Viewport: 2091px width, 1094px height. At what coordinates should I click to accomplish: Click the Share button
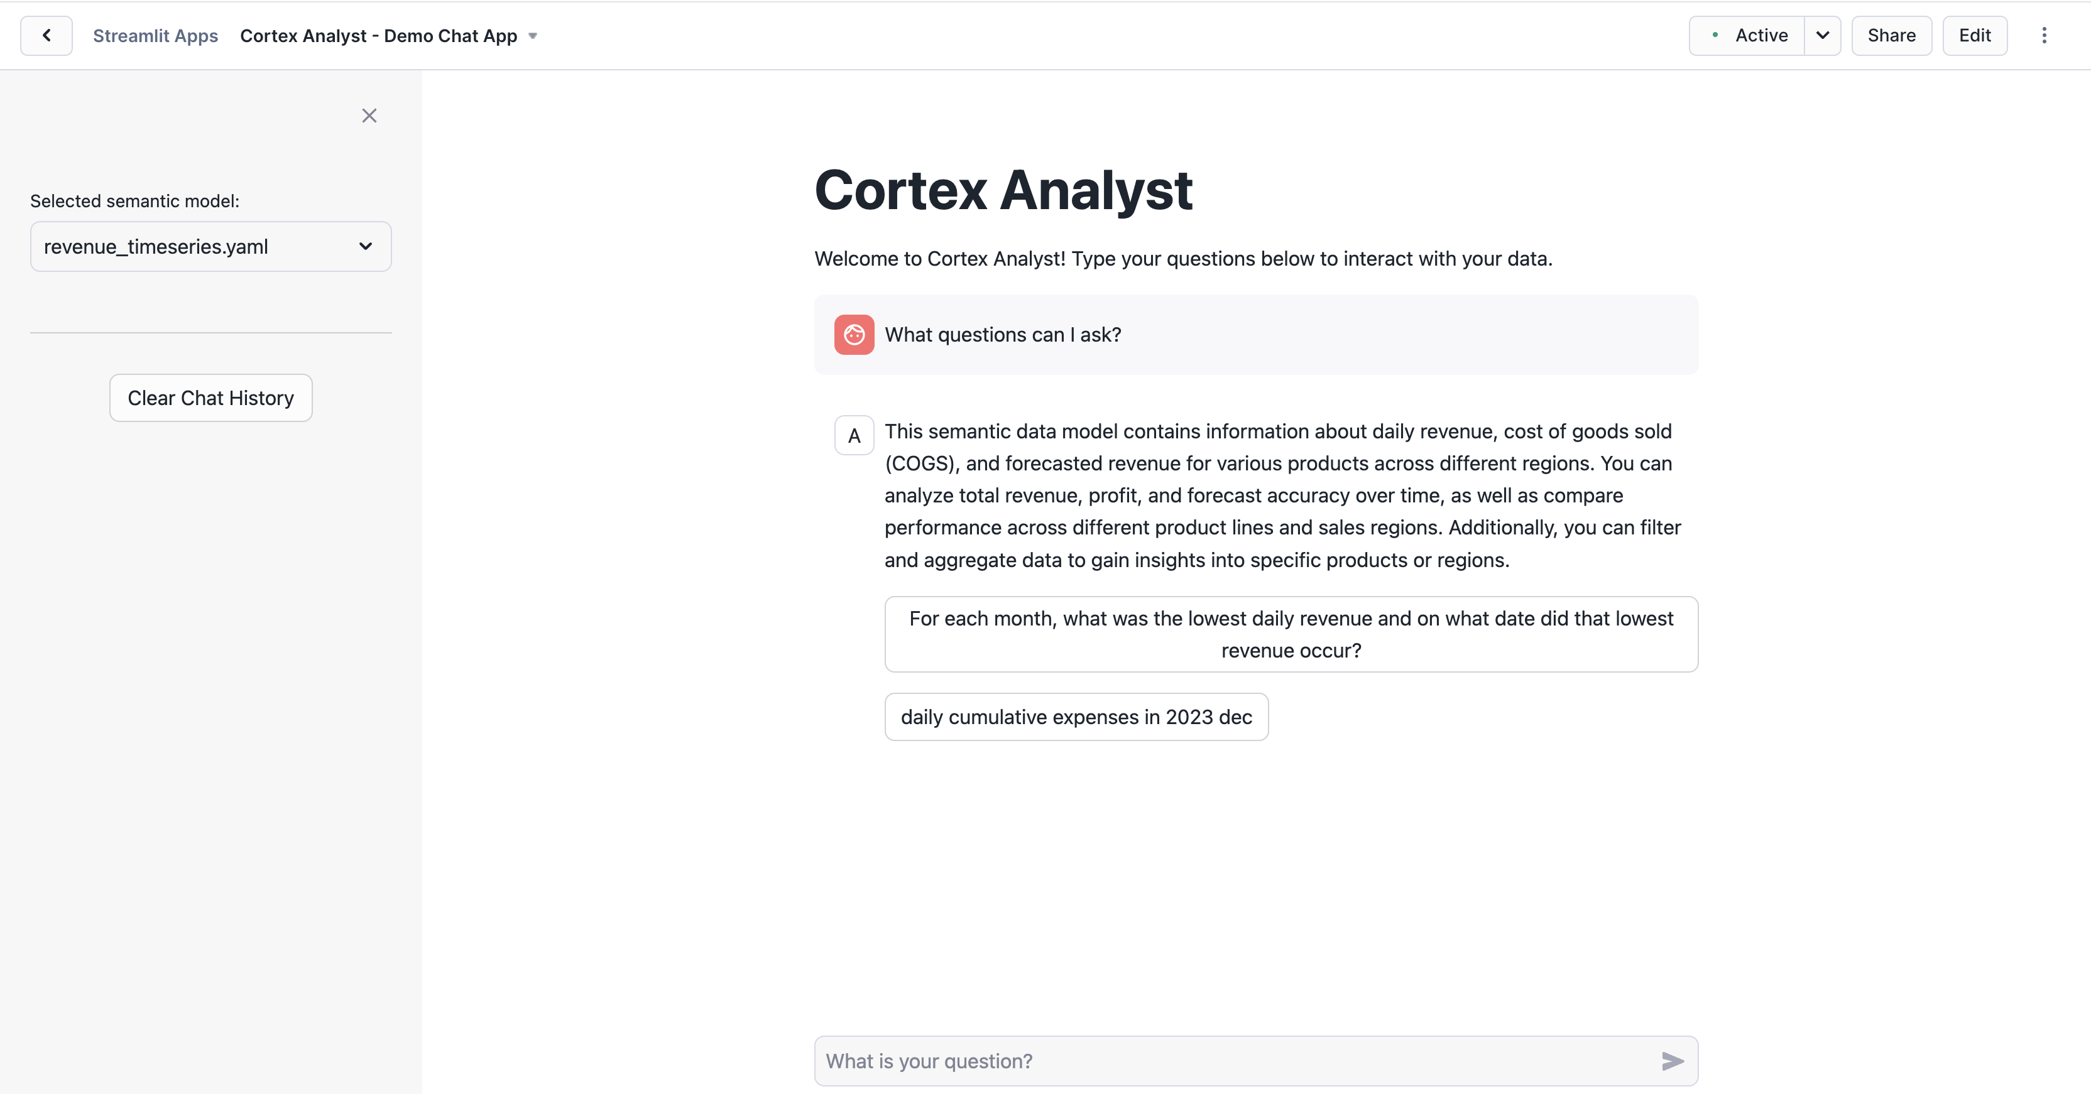pyautogui.click(x=1891, y=36)
